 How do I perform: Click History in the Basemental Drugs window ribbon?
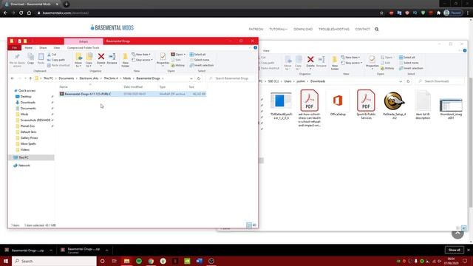pos(178,66)
